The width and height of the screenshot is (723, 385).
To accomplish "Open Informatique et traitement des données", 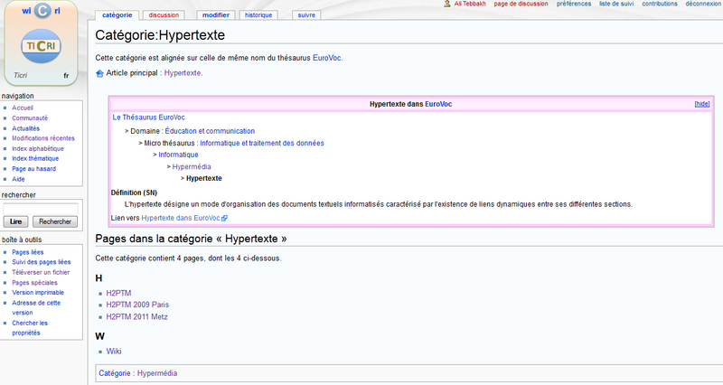I will tap(262, 144).
